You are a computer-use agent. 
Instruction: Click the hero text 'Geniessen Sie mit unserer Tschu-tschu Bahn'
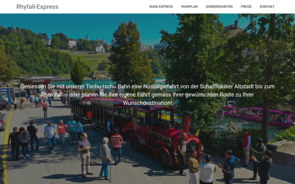coord(75,86)
